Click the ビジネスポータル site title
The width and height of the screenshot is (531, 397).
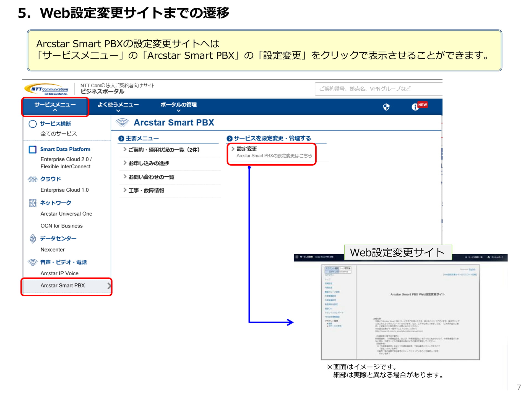point(102,92)
